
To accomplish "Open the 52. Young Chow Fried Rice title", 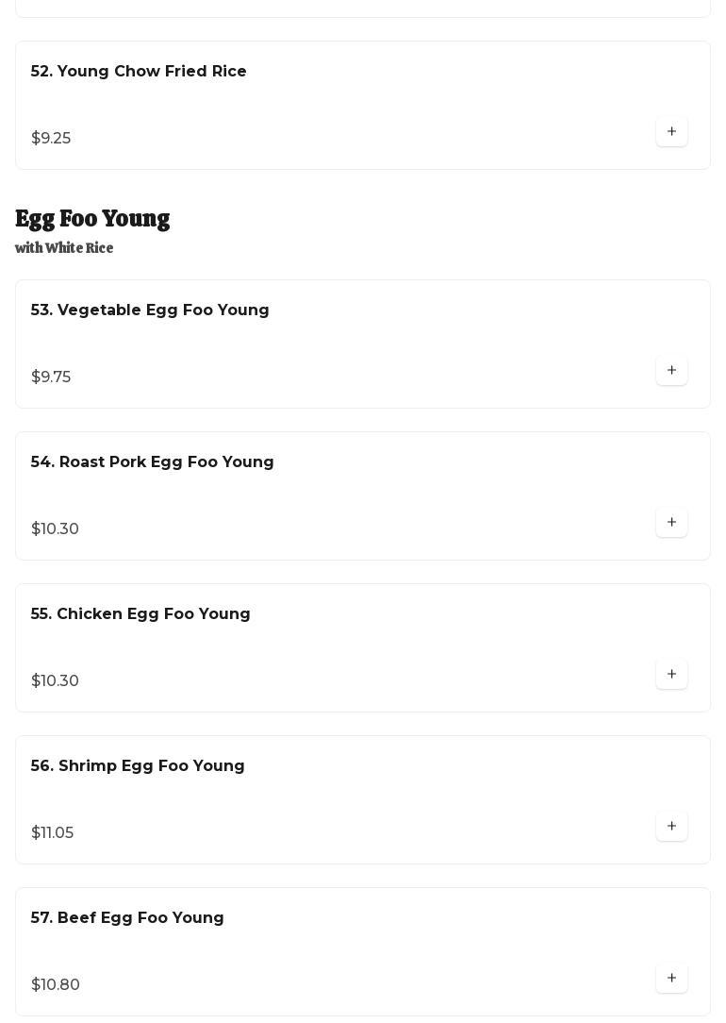I will click(x=139, y=72).
